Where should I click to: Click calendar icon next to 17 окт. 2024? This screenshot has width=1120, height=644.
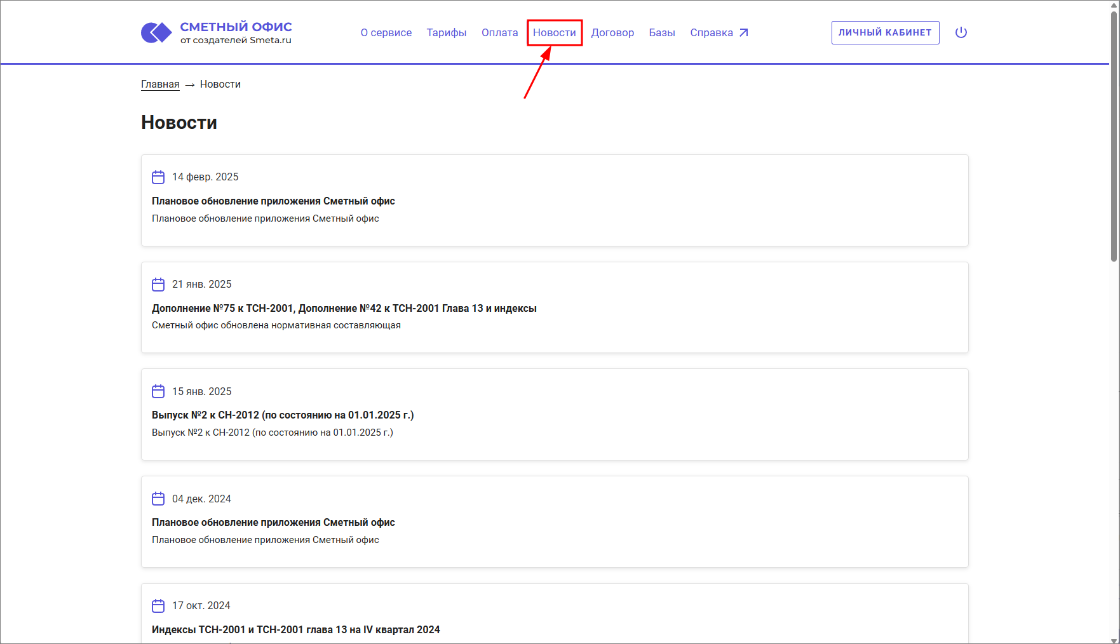pyautogui.click(x=158, y=606)
